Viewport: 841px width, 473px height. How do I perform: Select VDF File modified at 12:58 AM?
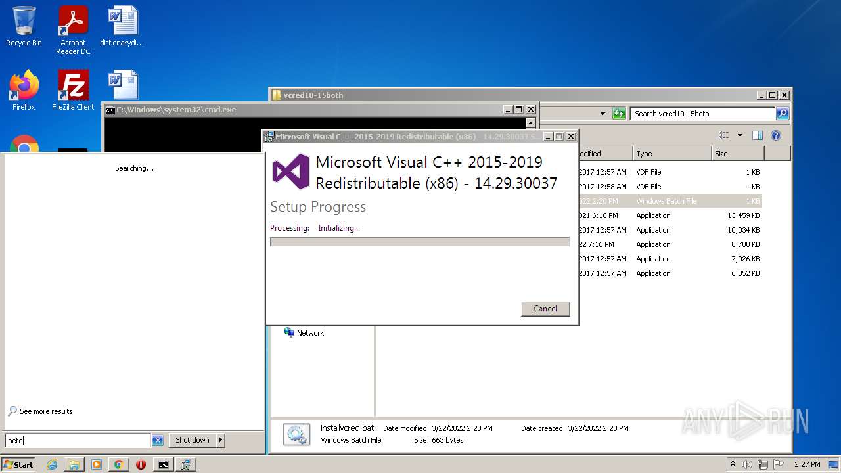670,187
